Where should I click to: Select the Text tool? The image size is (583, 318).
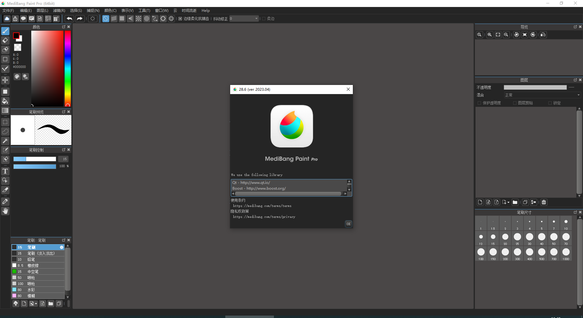[5, 171]
